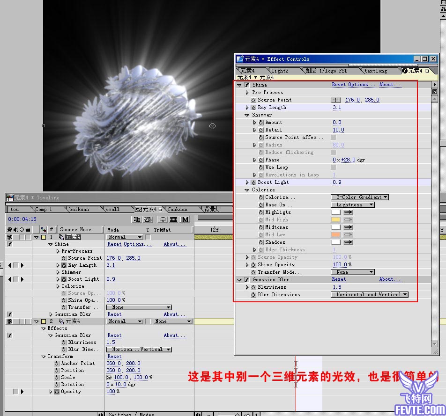The height and width of the screenshot is (416, 446).
Task: Enable Source Point affects checkbox
Action: [334, 138]
